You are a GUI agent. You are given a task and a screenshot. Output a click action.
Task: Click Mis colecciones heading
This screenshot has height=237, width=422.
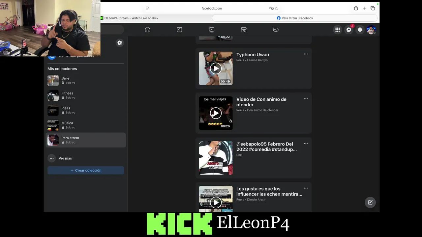(62, 69)
